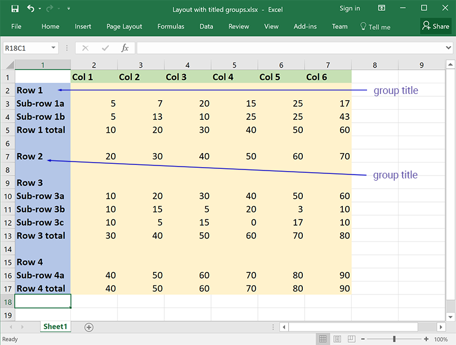Select the Sub-row 1a cell
Image resolution: width=456 pixels, height=345 pixels.
pyautogui.click(x=43, y=104)
